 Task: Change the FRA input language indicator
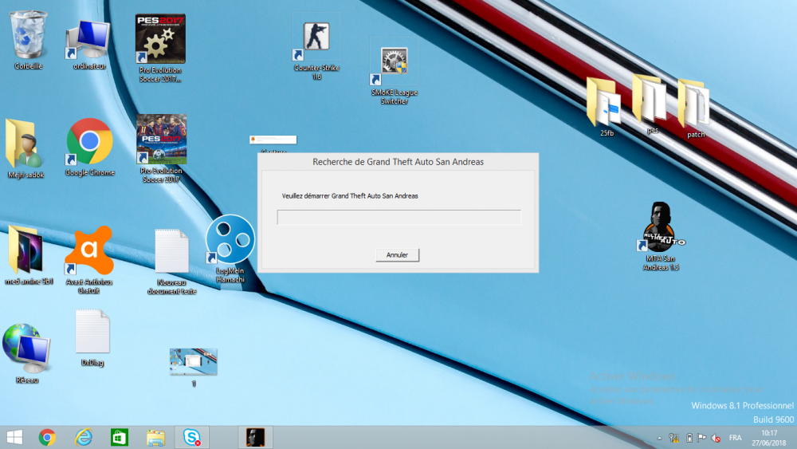(x=735, y=438)
